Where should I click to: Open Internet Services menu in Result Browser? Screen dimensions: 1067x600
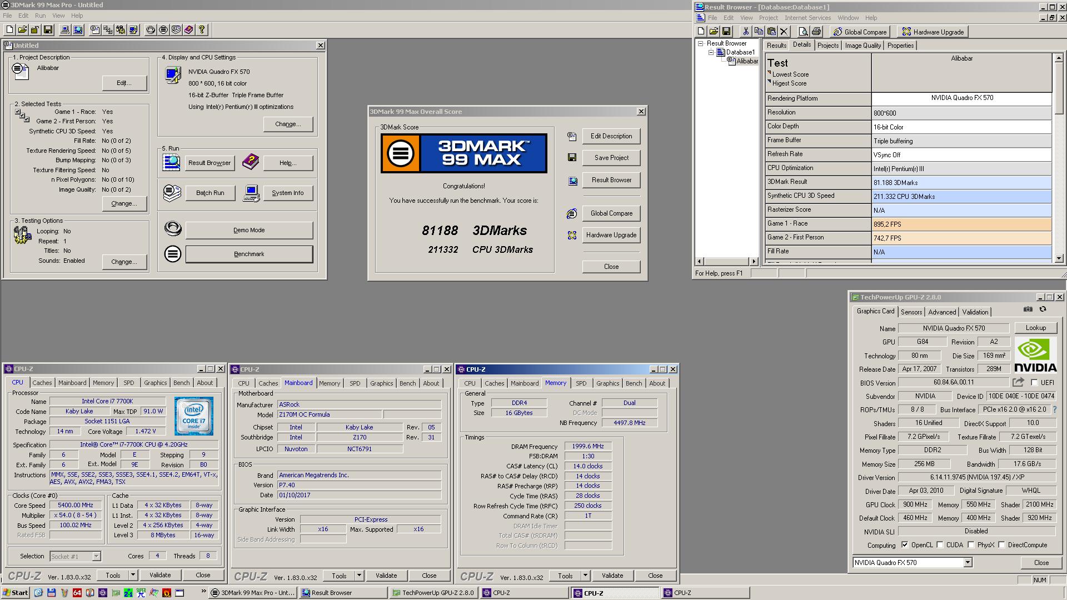(x=807, y=18)
